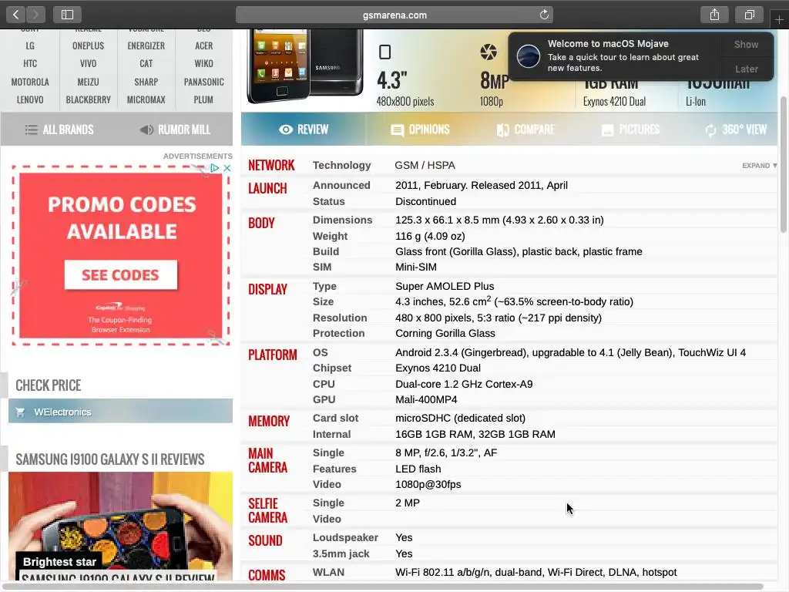
Task: Click the Card slot spec label
Action: click(336, 418)
